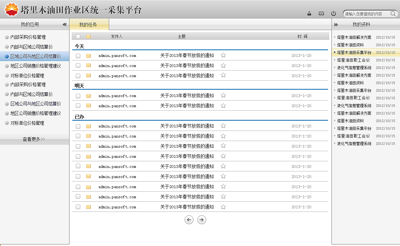Star the first message under 已办
The width and height of the screenshot is (400, 246).
(223, 126)
